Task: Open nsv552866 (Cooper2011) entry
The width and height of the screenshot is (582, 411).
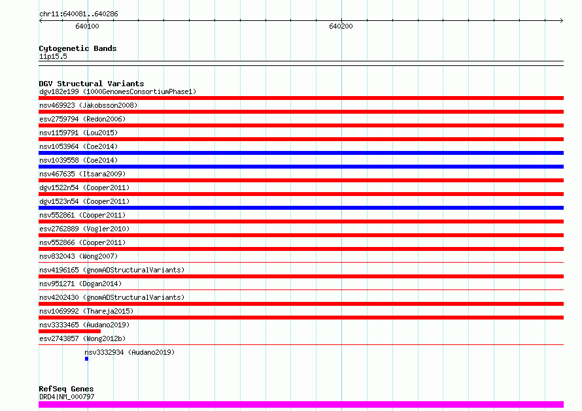Action: point(82,242)
